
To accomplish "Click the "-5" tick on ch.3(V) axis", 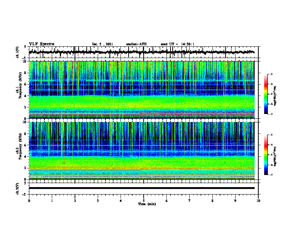I will click(x=25, y=194).
